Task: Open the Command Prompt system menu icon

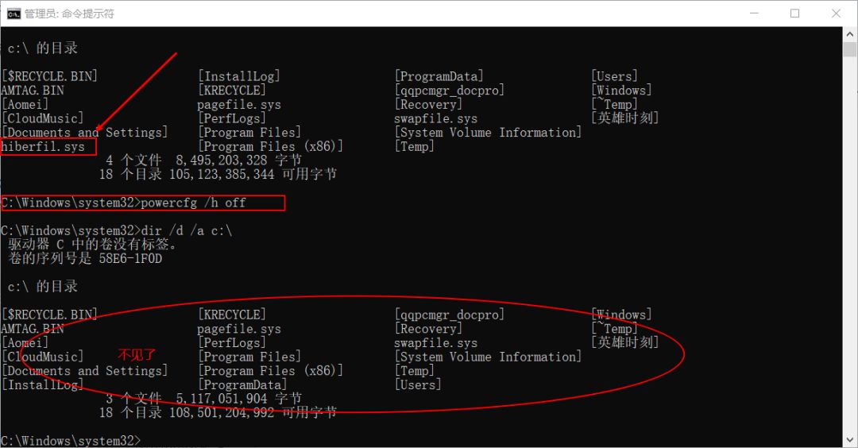Action: pos(14,14)
